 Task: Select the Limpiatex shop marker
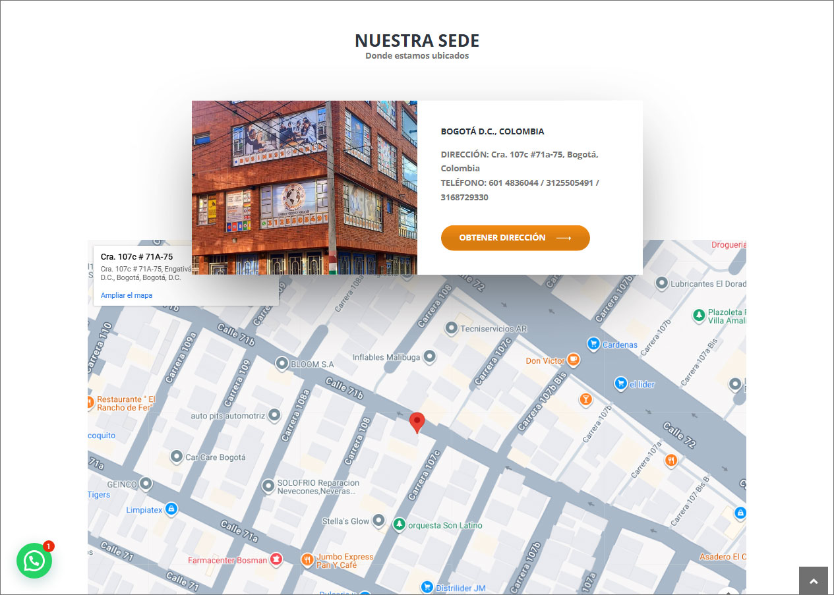[171, 509]
